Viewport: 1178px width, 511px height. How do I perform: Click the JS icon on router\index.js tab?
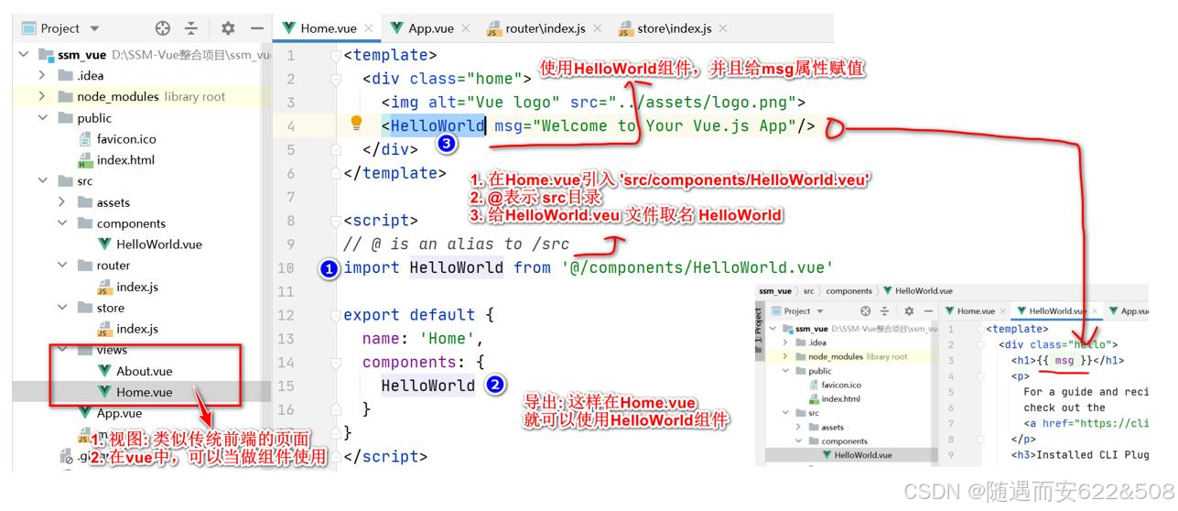click(x=494, y=29)
